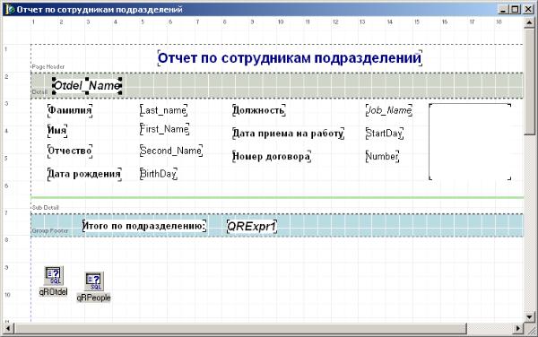Select the Дата рождения label
Viewport: 538px width, 337px height.
pos(84,174)
